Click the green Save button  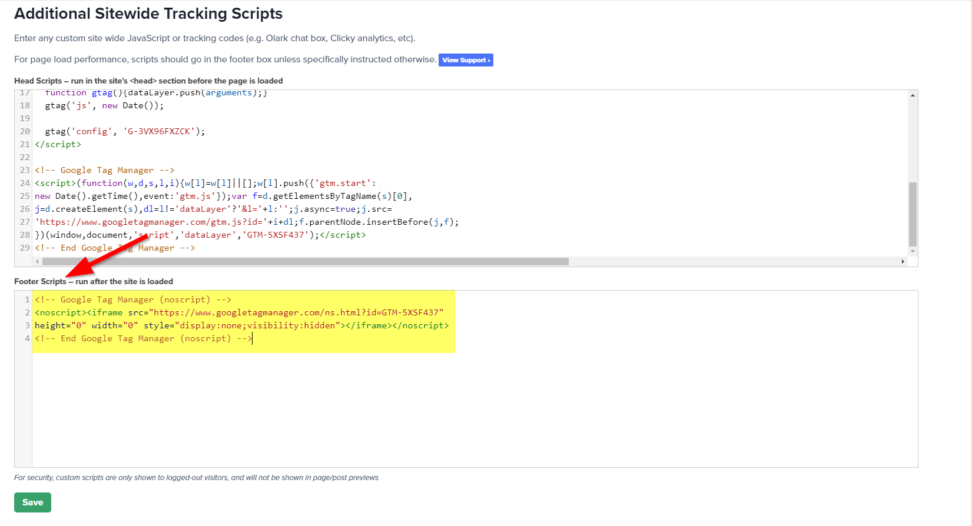(32, 502)
